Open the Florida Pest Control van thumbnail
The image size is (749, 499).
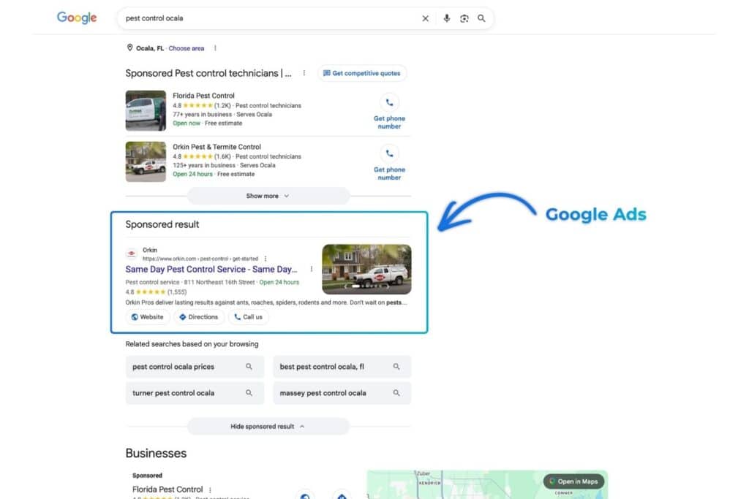pyautogui.click(x=146, y=110)
